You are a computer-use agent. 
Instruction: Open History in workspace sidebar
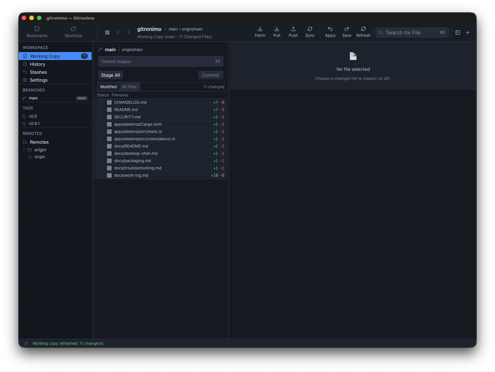[55, 64]
